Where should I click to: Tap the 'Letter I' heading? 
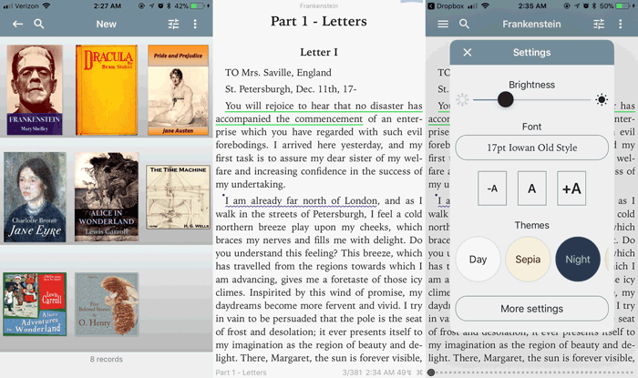tap(319, 52)
